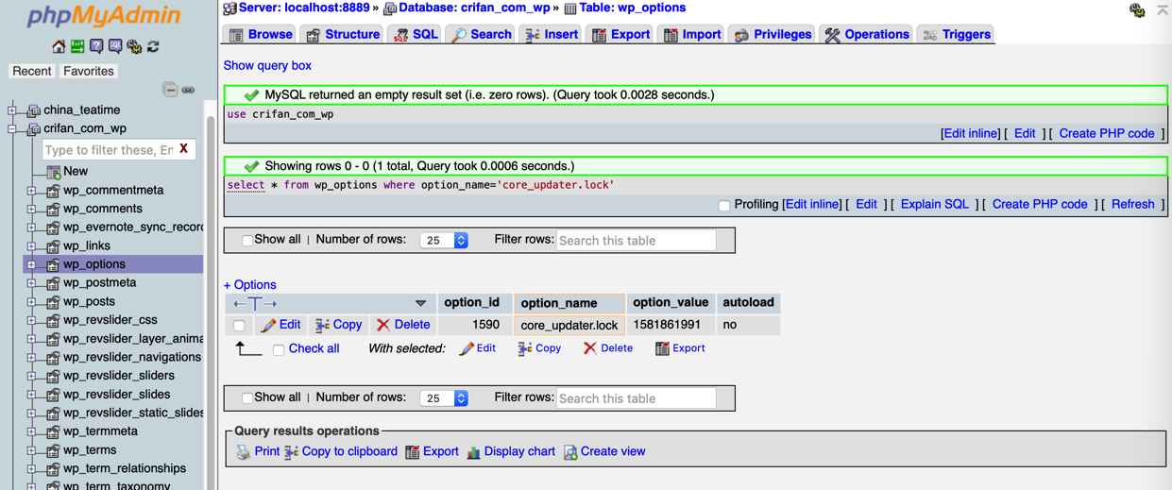
Task: Click With selected Edit pencil action
Action: 477,348
